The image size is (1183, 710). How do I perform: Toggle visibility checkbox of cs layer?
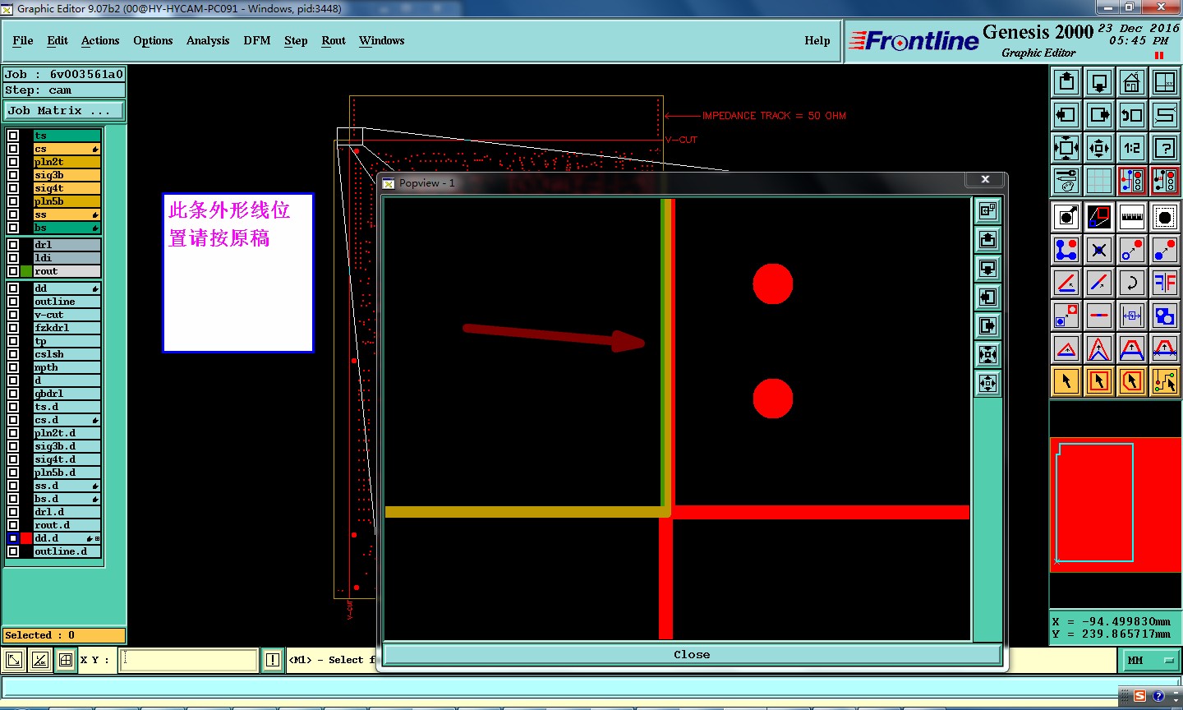click(13, 149)
